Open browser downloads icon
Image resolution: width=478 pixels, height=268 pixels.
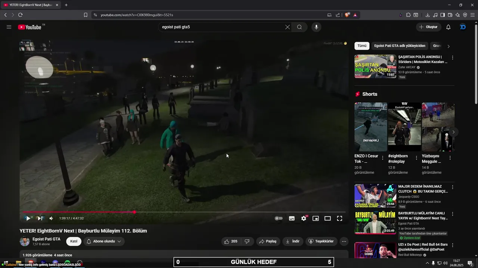coord(428,15)
